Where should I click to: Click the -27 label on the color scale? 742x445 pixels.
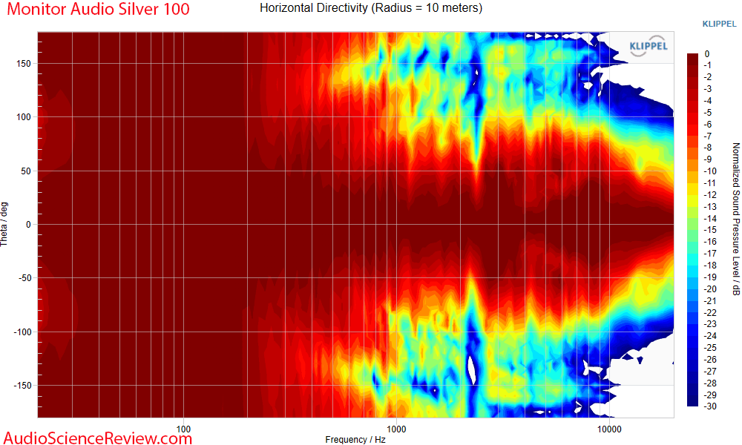tap(709, 372)
